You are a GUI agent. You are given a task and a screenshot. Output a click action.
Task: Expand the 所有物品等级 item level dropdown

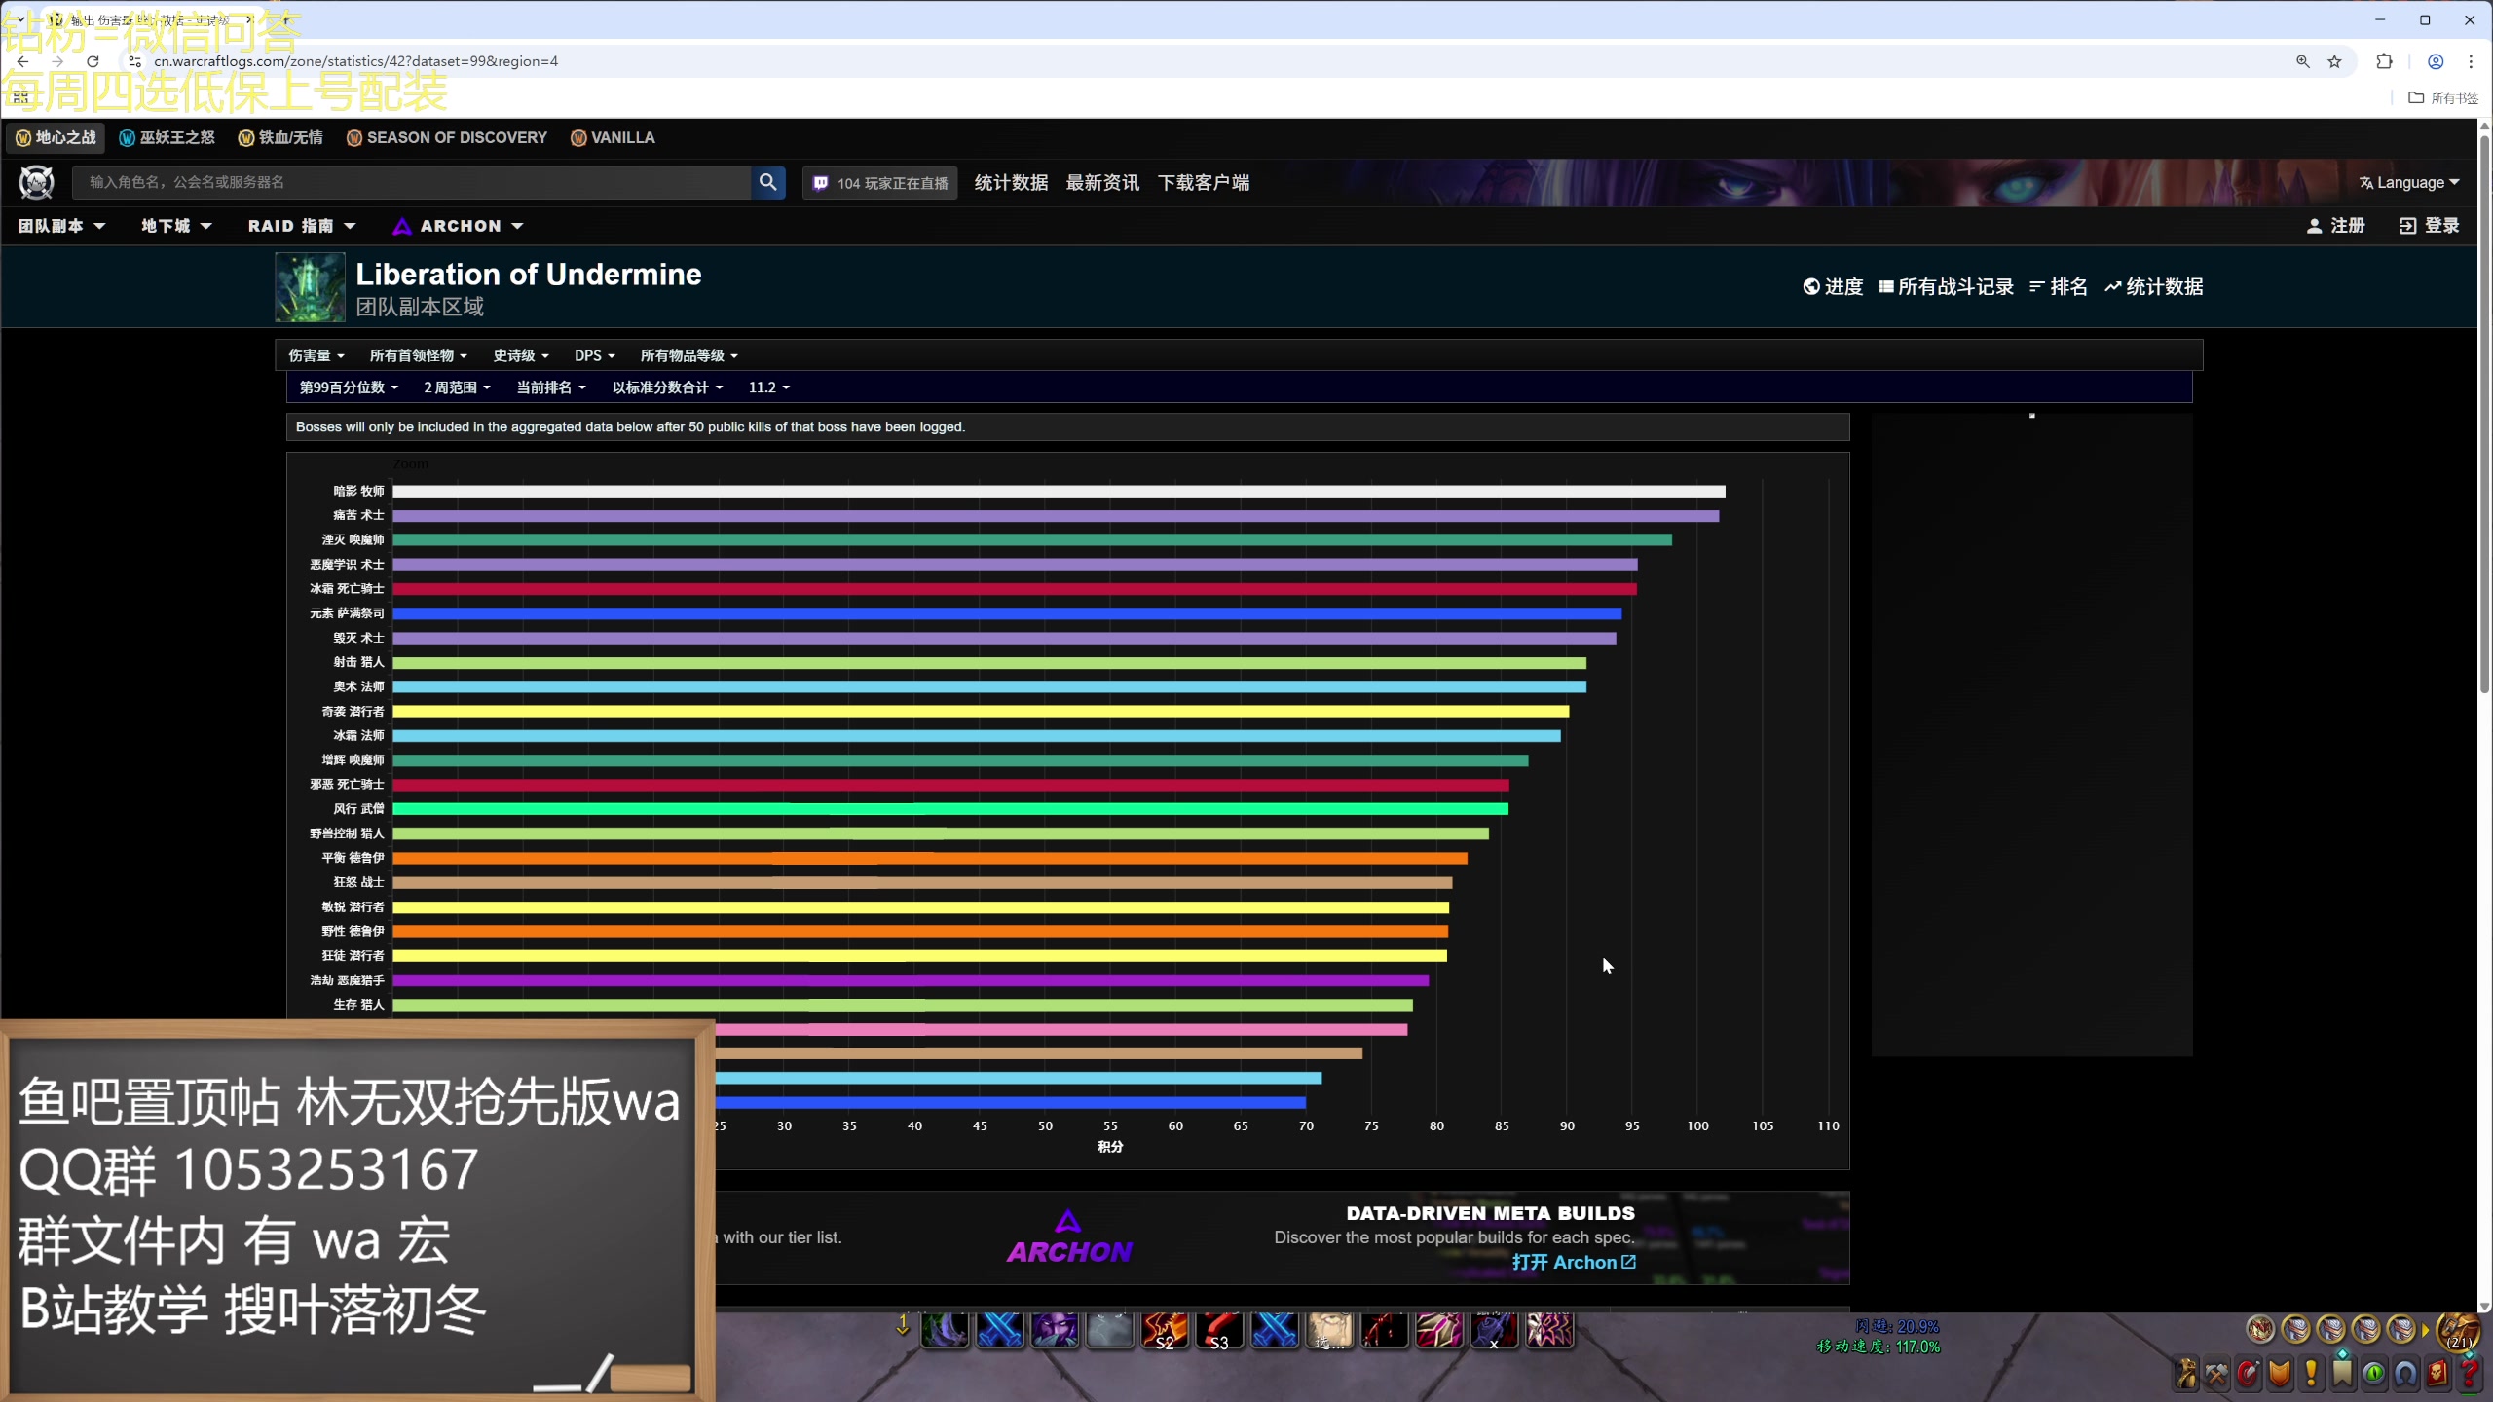pos(688,355)
